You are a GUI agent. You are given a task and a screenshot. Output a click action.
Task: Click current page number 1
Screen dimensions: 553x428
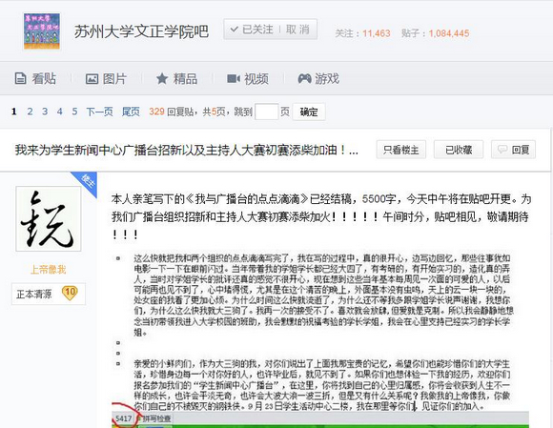click(14, 112)
